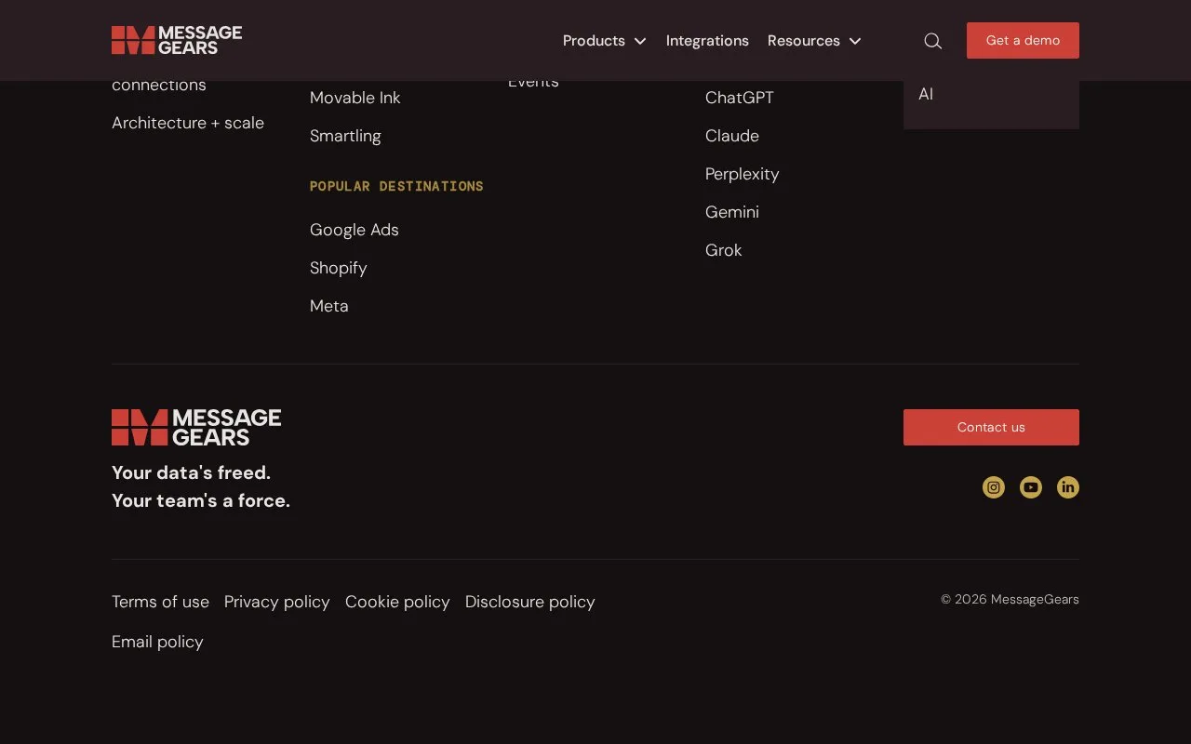Open the Perplexity link
This screenshot has height=744, width=1191.
743,174
